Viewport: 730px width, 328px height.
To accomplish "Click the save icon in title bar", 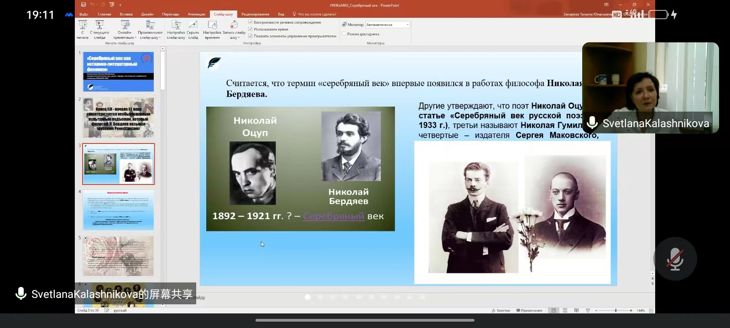I will click(x=83, y=5).
